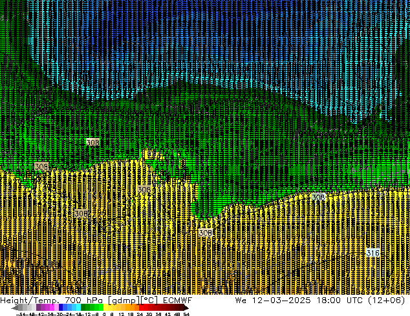Viewport: 410px width, 316px height.
Task: Click the yellow segment near 0 on color bar
Action: (x=105, y=308)
